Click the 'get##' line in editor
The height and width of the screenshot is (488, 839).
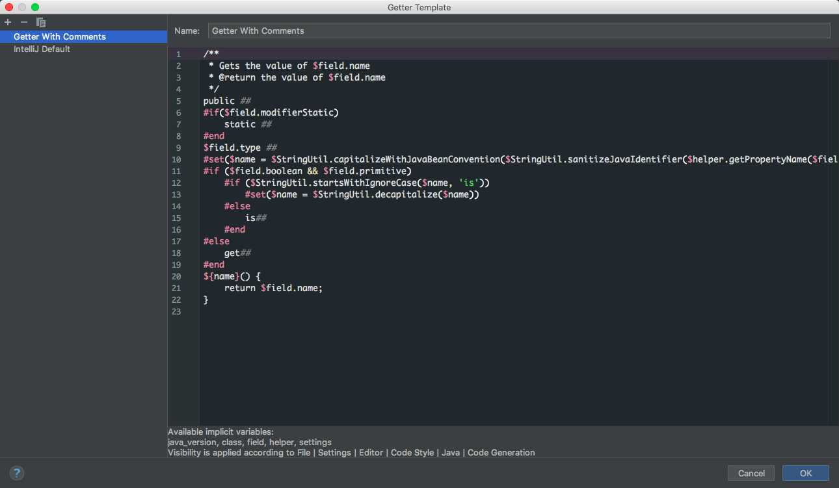(x=237, y=253)
